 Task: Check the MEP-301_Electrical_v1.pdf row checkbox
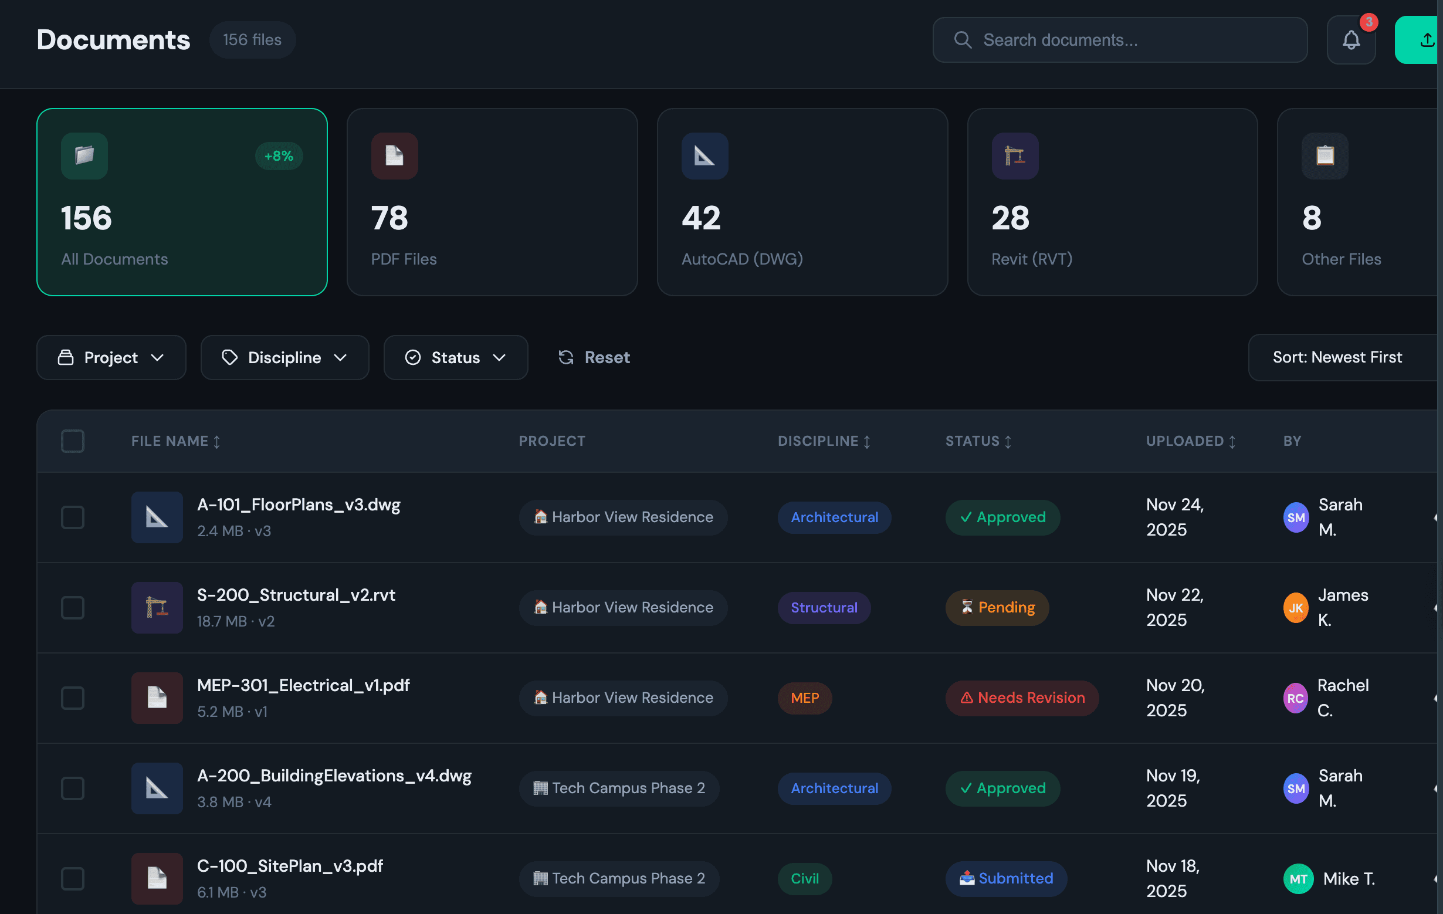pos(73,698)
